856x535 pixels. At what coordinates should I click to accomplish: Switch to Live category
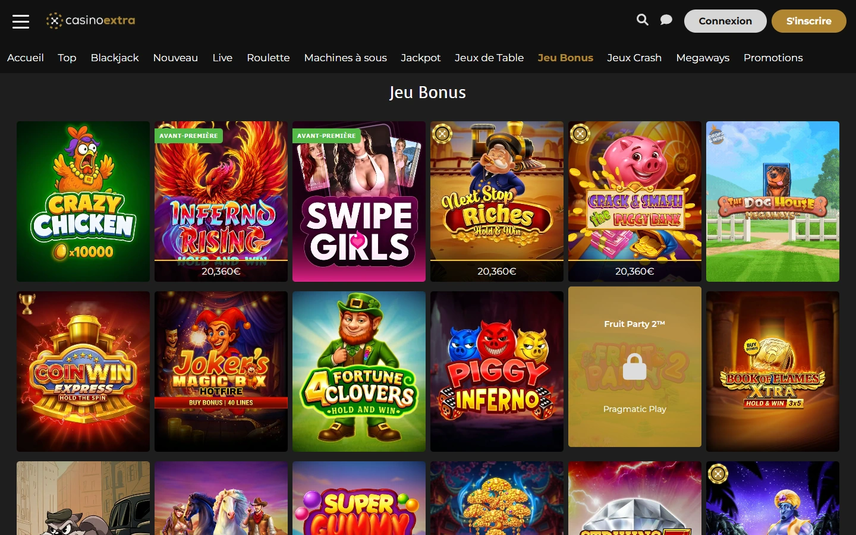[x=222, y=58]
